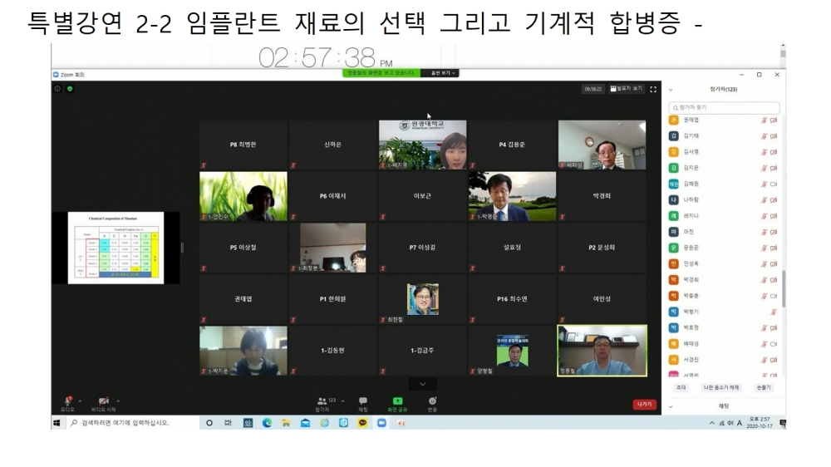
Task: Open the reactions (반응) icon
Action: pyautogui.click(x=432, y=402)
